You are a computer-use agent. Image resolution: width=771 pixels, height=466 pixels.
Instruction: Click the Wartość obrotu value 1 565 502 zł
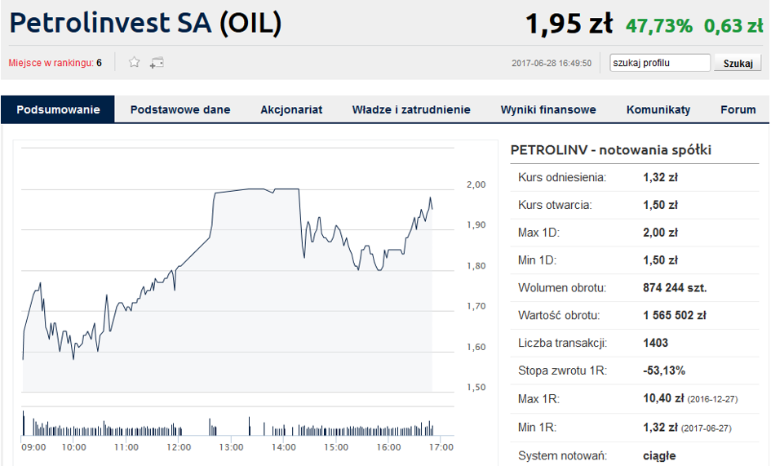pyautogui.click(x=674, y=315)
